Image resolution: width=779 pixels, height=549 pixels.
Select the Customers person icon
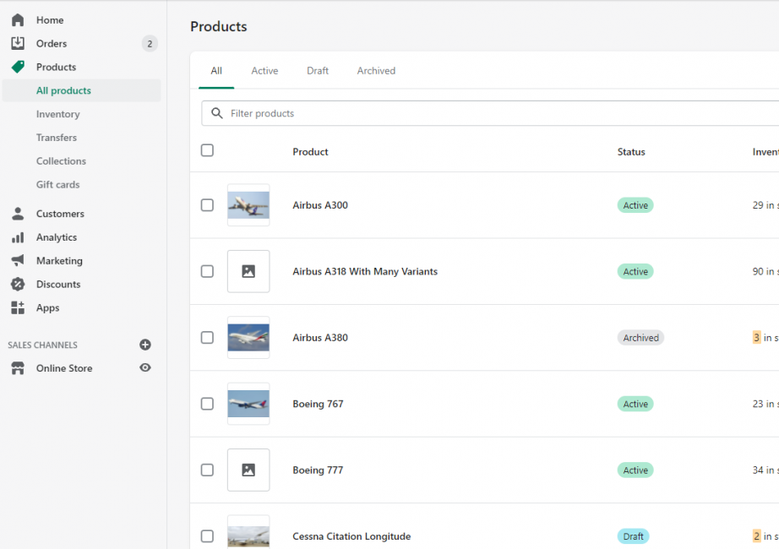[18, 214]
